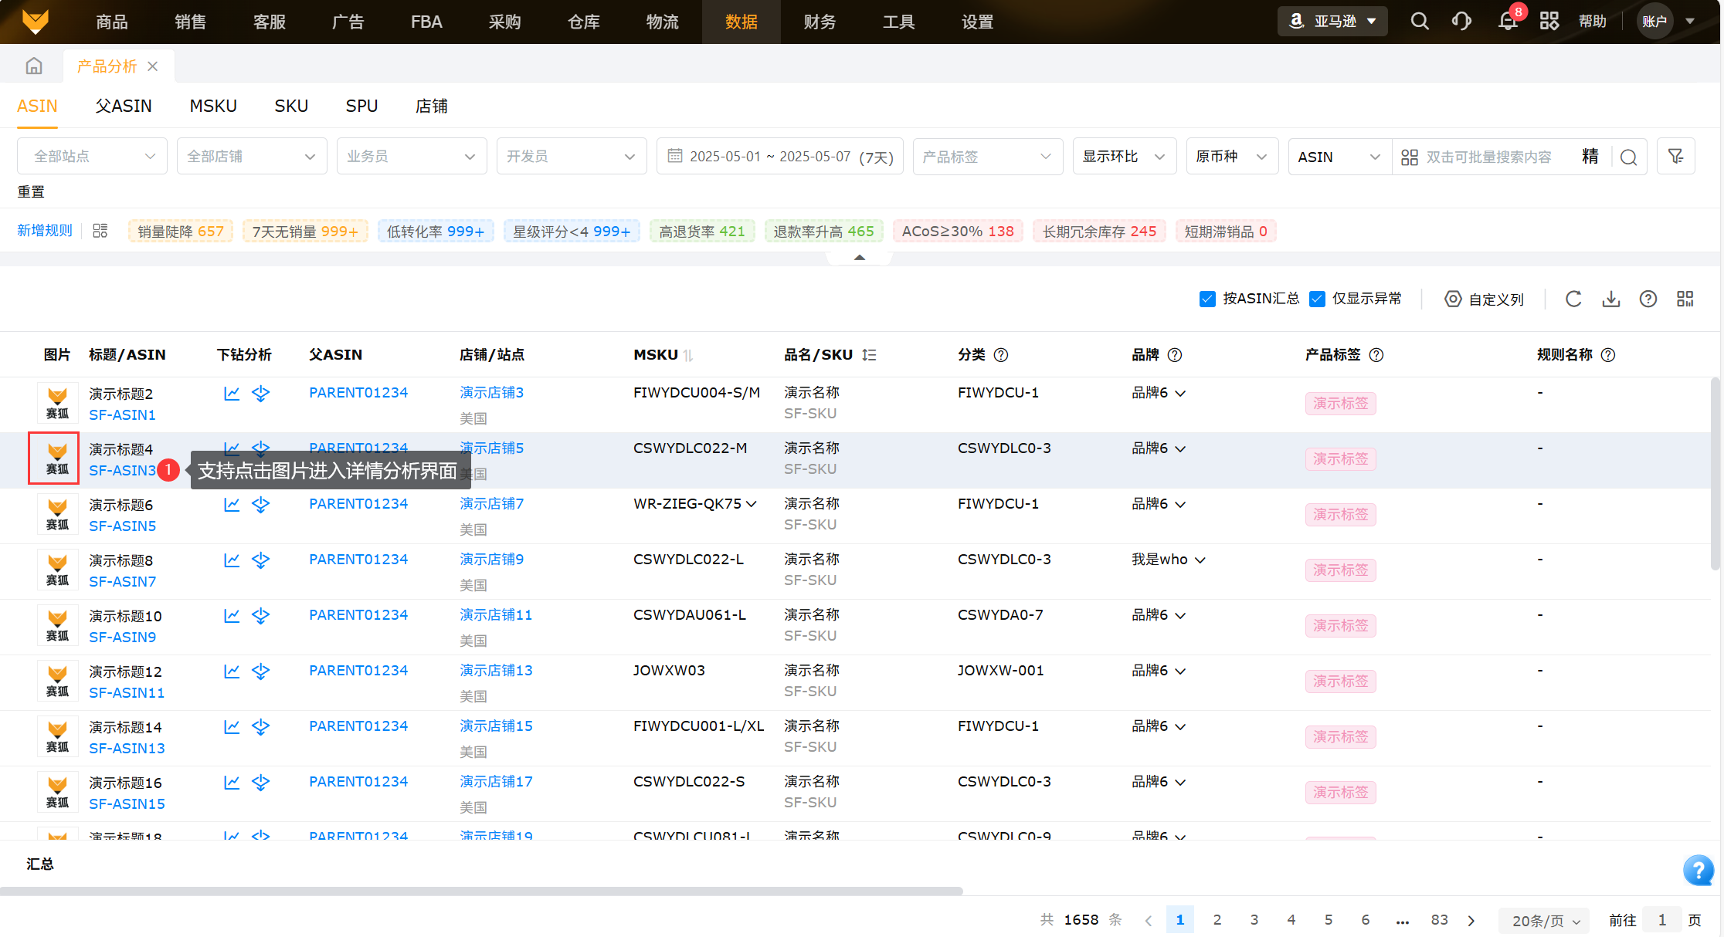Click the 新增规则 link
1724x937 pixels.
tap(45, 231)
